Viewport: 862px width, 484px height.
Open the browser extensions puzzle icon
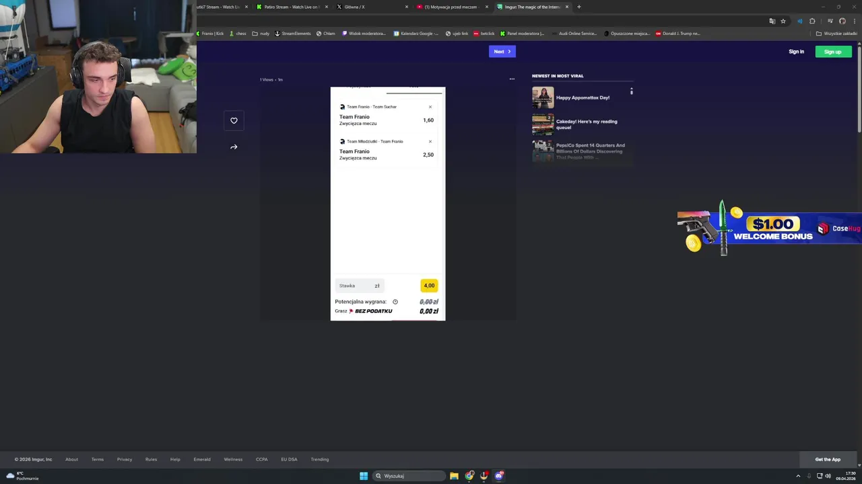click(812, 21)
